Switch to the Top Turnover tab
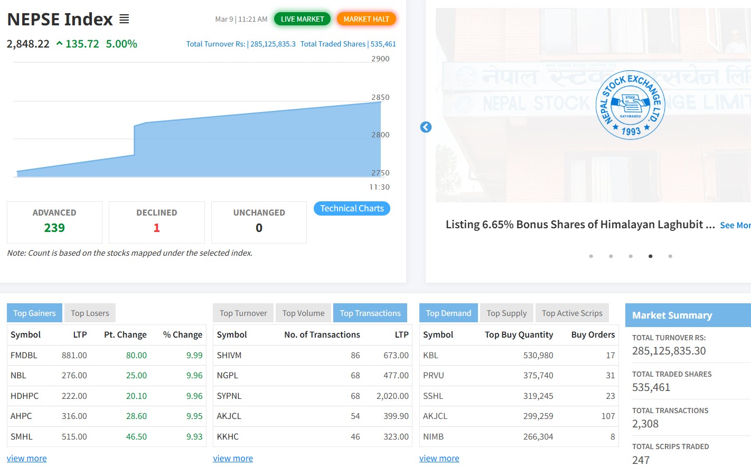Viewport: 751px width, 466px height. tap(243, 313)
